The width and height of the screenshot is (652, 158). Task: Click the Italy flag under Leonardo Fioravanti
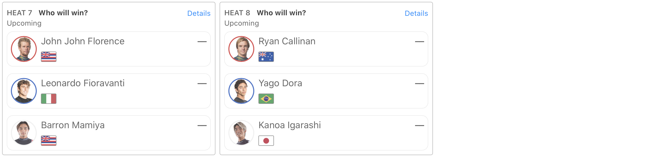[x=49, y=99]
